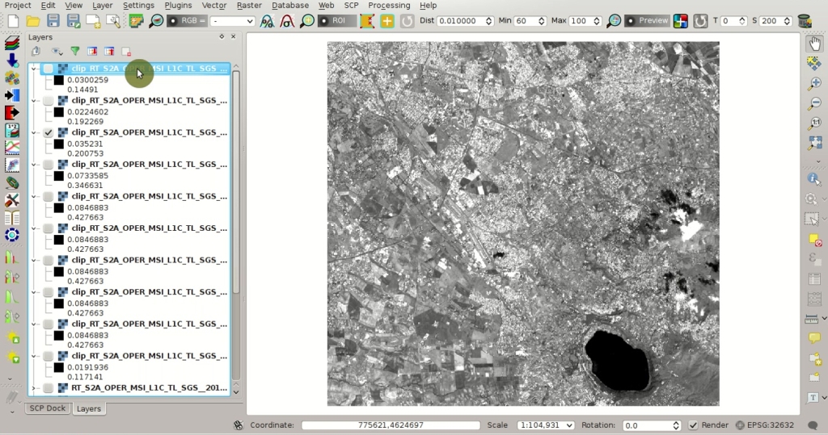828x435 pixels.
Task: Toggle the Preview display button
Action: tap(647, 21)
